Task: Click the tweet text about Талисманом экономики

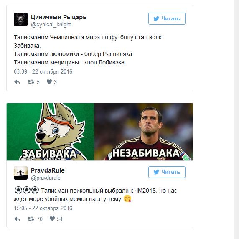Action: (74, 54)
